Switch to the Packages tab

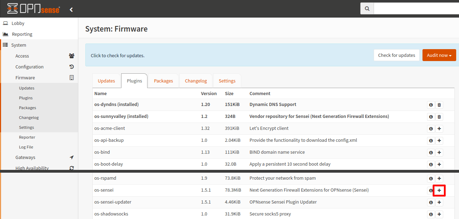[x=163, y=81]
